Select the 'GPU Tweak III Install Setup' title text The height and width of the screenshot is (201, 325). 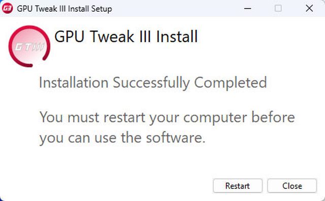coord(64,9)
